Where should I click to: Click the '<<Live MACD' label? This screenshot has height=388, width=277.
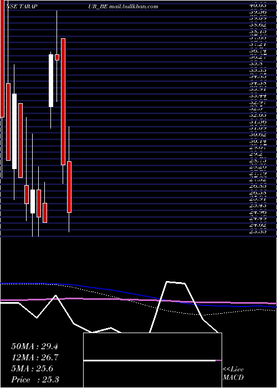(233, 374)
